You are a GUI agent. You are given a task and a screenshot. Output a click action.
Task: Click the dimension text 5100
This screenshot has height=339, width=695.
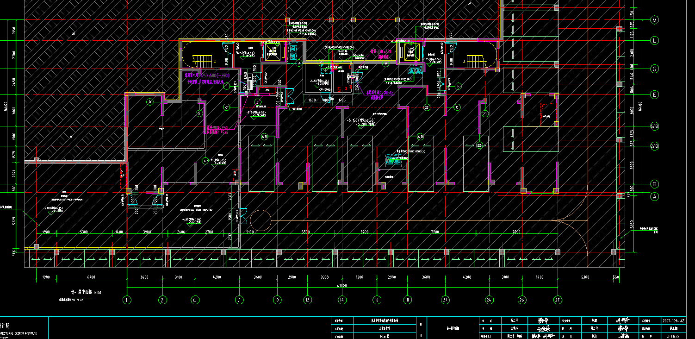click(x=250, y=231)
